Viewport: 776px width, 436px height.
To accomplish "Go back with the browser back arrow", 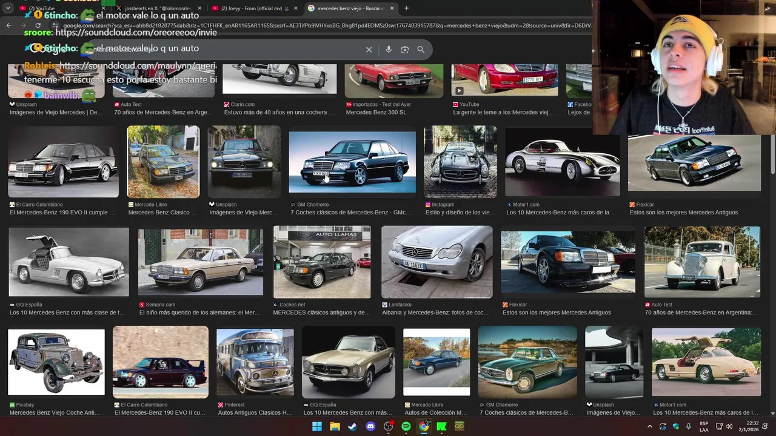I will 8,25.
